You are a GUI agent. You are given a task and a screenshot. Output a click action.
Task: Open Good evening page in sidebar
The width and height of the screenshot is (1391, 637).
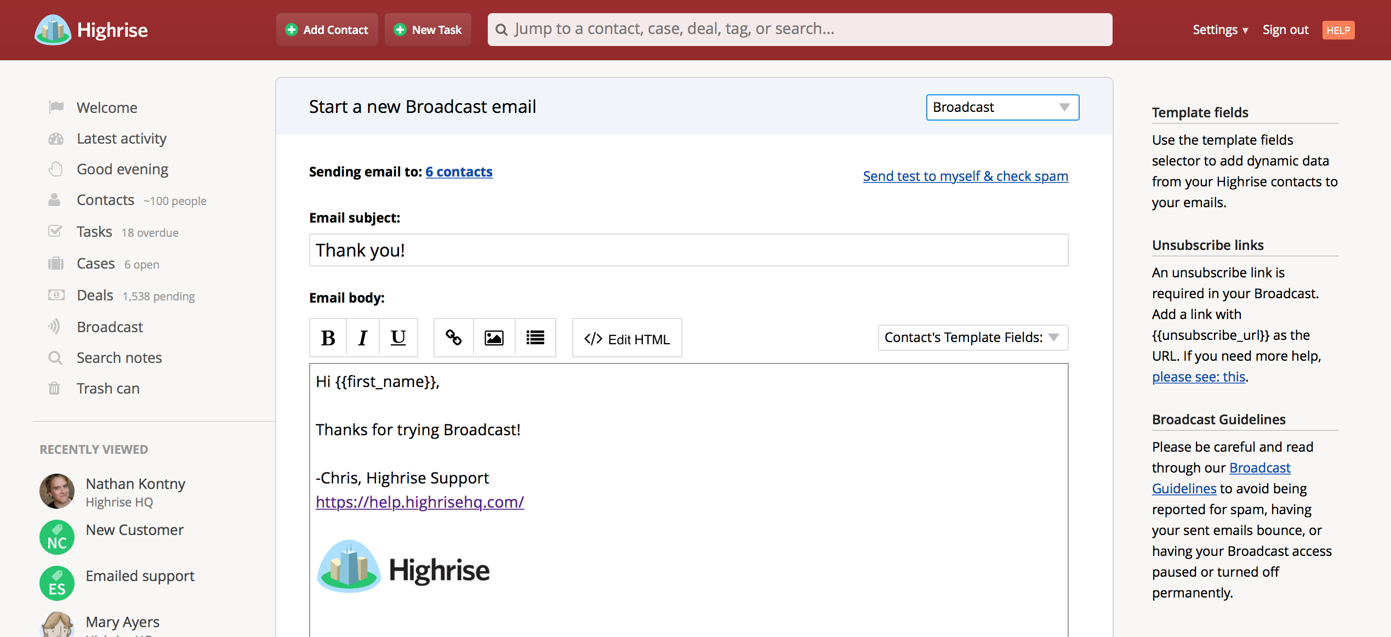tap(122, 169)
